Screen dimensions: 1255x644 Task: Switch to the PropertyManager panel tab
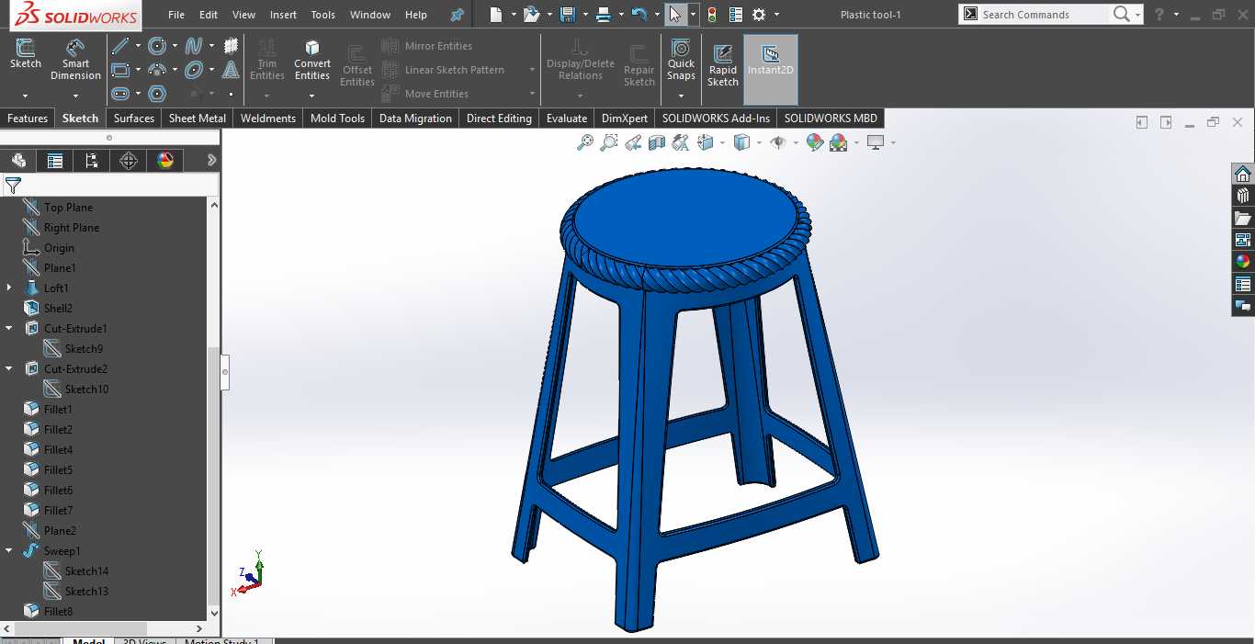click(55, 161)
